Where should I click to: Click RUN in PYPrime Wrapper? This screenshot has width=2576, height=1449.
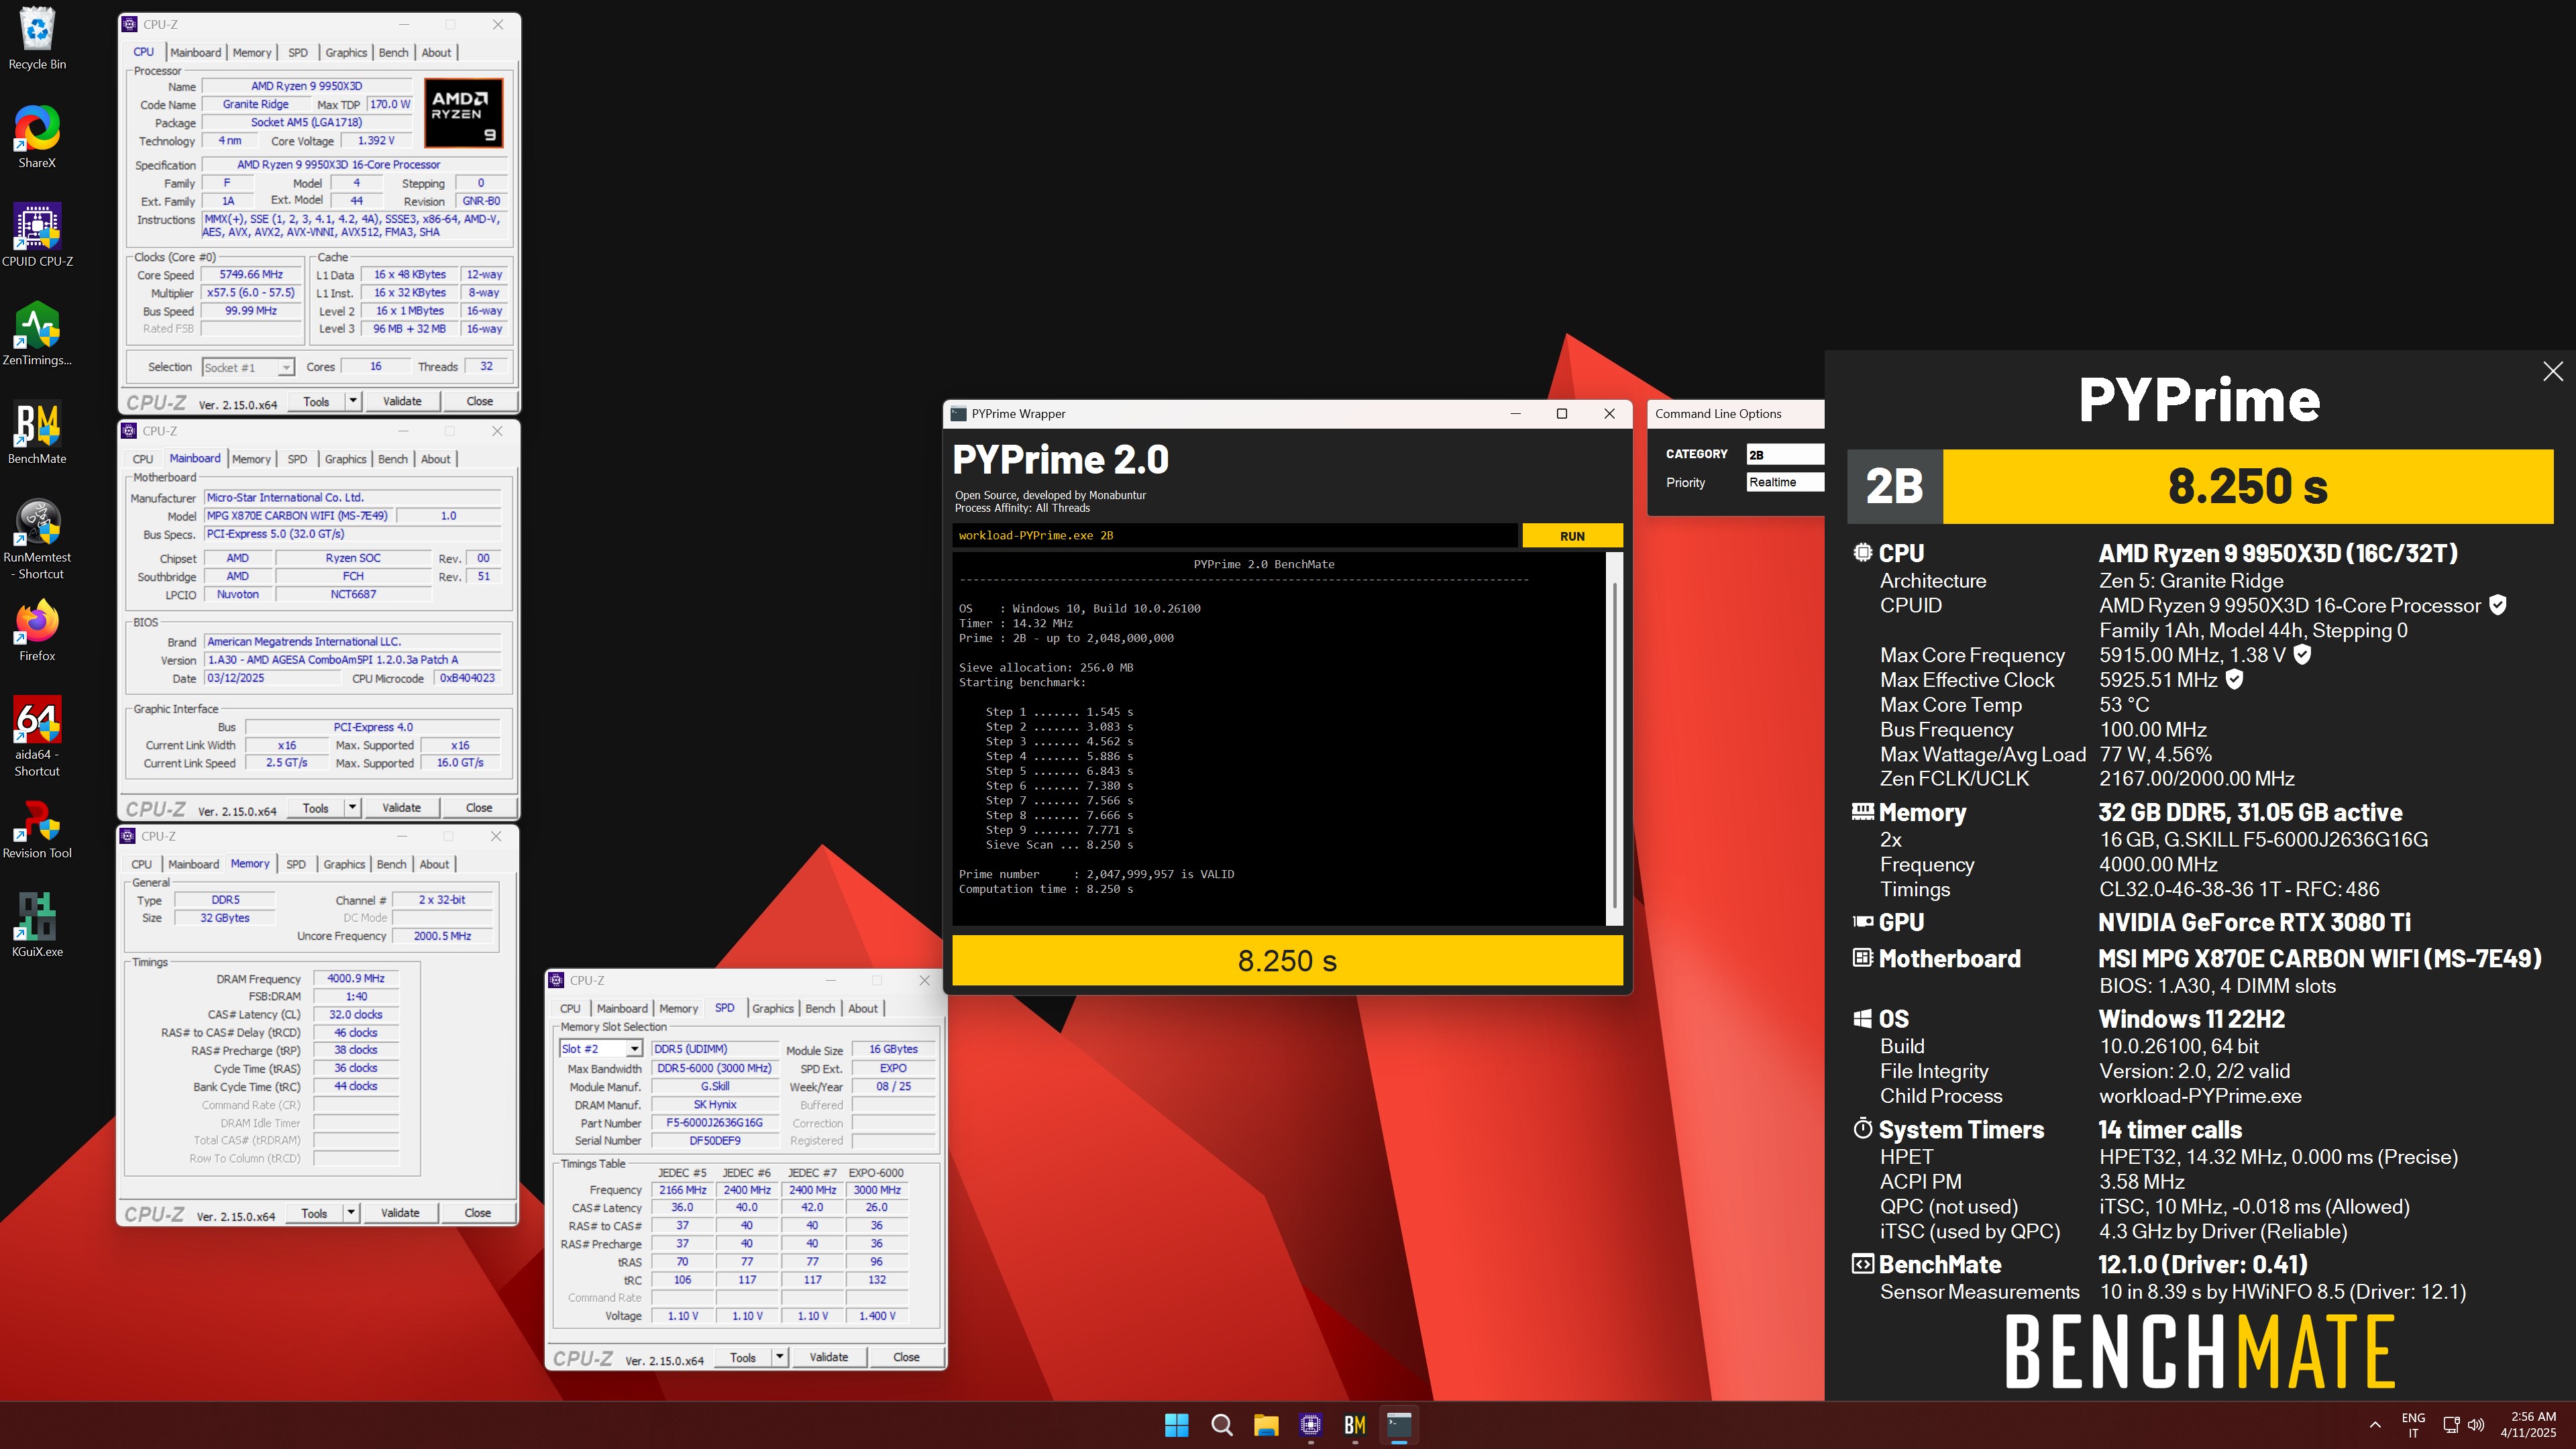[1572, 536]
